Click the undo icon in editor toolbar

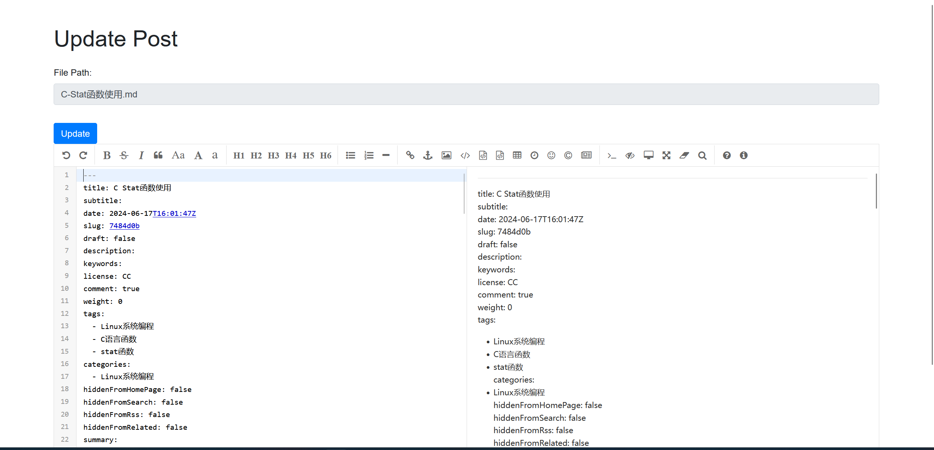66,155
